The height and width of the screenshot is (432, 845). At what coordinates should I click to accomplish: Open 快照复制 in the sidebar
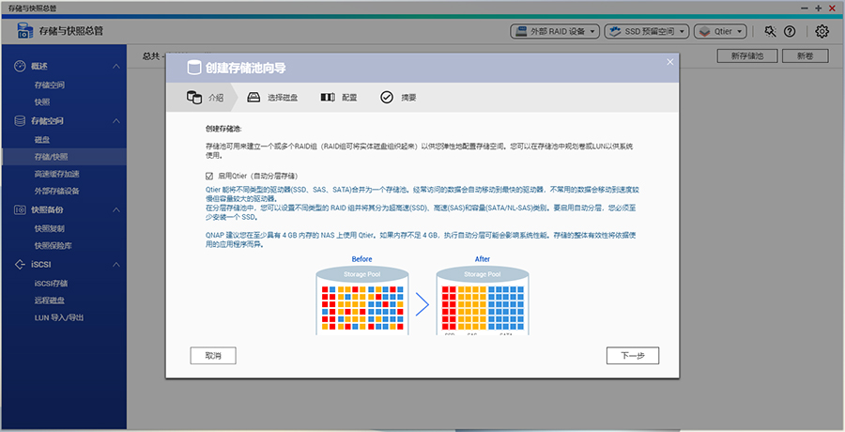pos(50,228)
